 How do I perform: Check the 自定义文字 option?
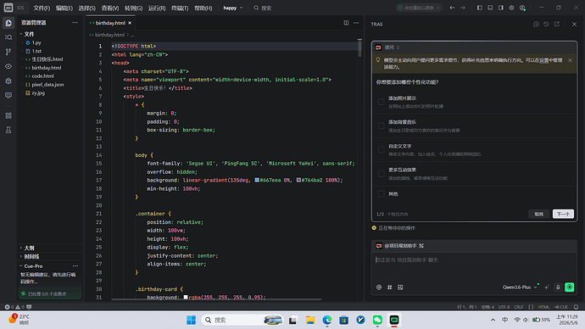381,149
